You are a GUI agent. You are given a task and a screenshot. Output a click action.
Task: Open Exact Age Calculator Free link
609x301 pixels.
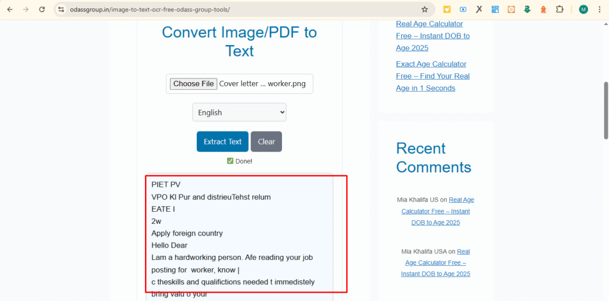(x=433, y=76)
